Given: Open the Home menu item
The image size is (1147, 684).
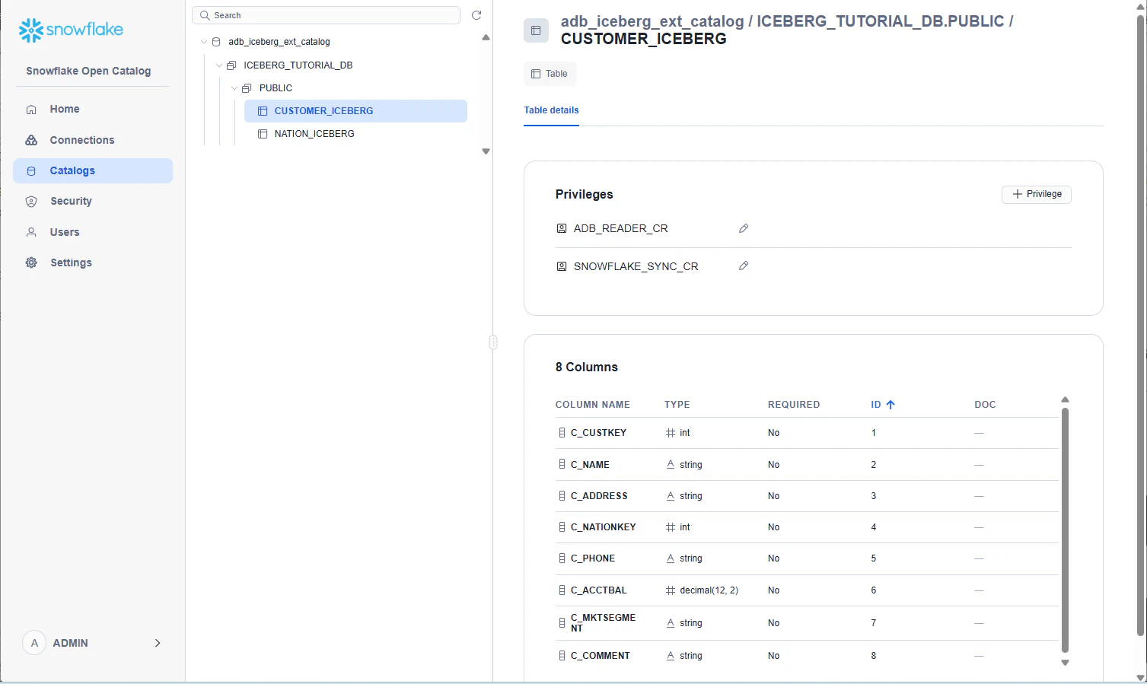Looking at the screenshot, I should point(93,110).
